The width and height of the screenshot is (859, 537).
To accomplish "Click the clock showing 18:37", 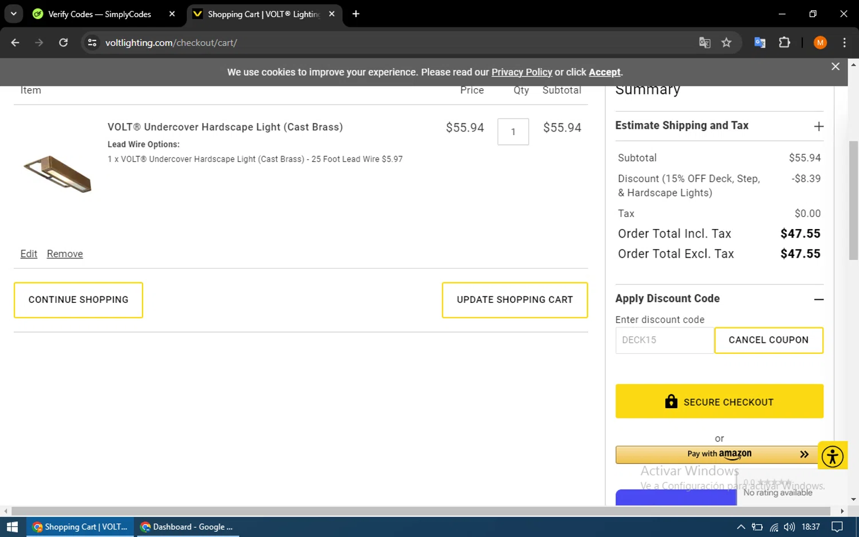I will [810, 527].
